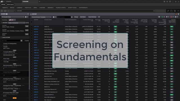
Task: Open the Currency USD dropdown
Action: pyautogui.click(x=12, y=20)
